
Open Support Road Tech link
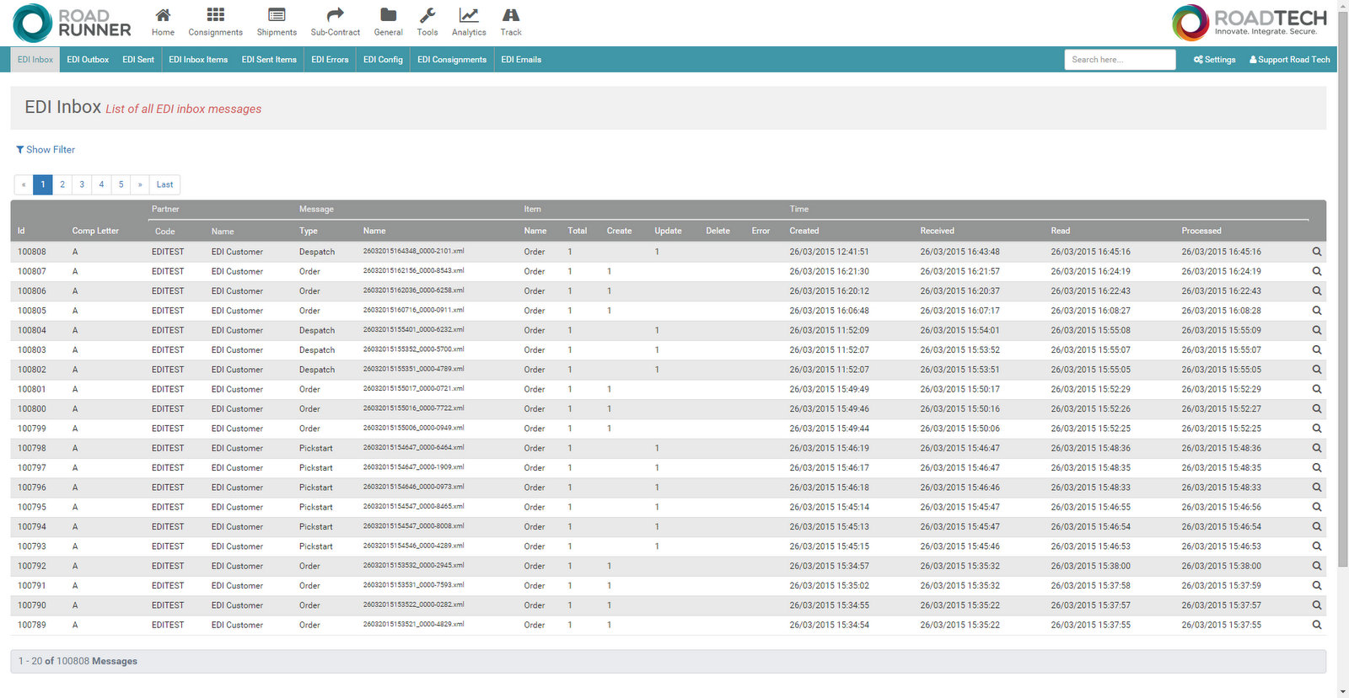tap(1289, 60)
